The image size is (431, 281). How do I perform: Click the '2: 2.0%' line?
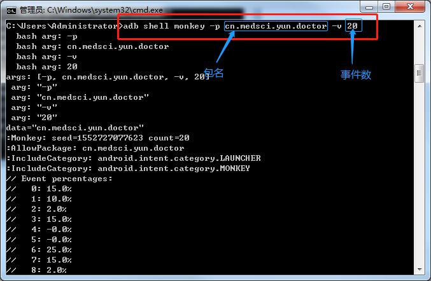pyautogui.click(x=36, y=209)
